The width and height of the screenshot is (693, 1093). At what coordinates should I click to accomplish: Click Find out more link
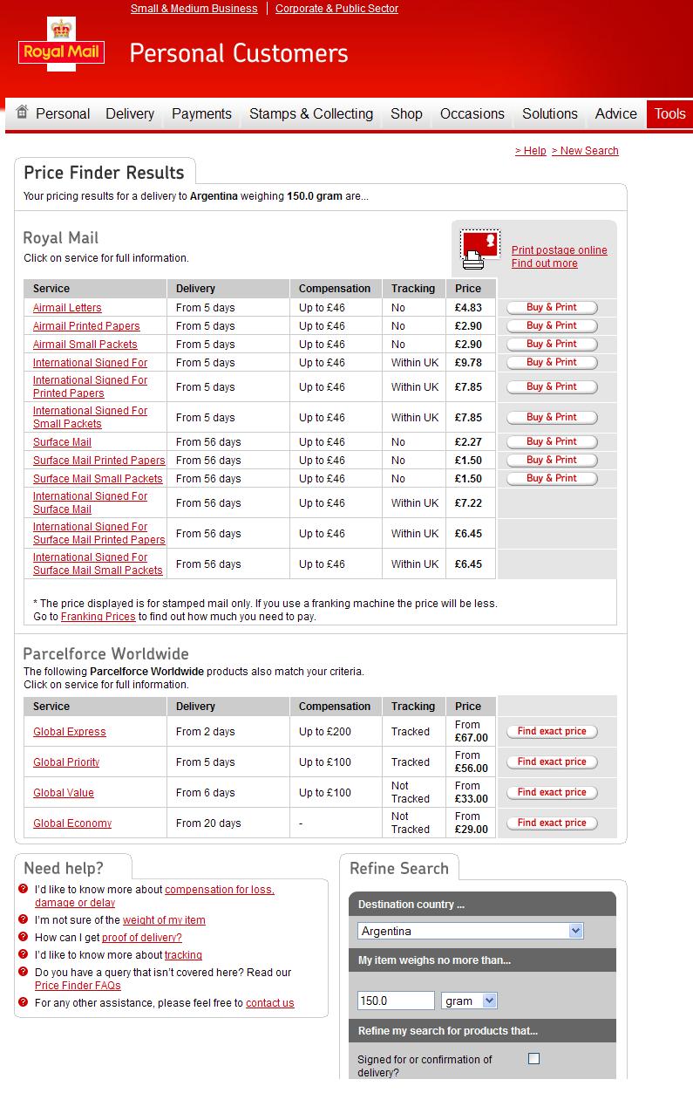point(544,263)
